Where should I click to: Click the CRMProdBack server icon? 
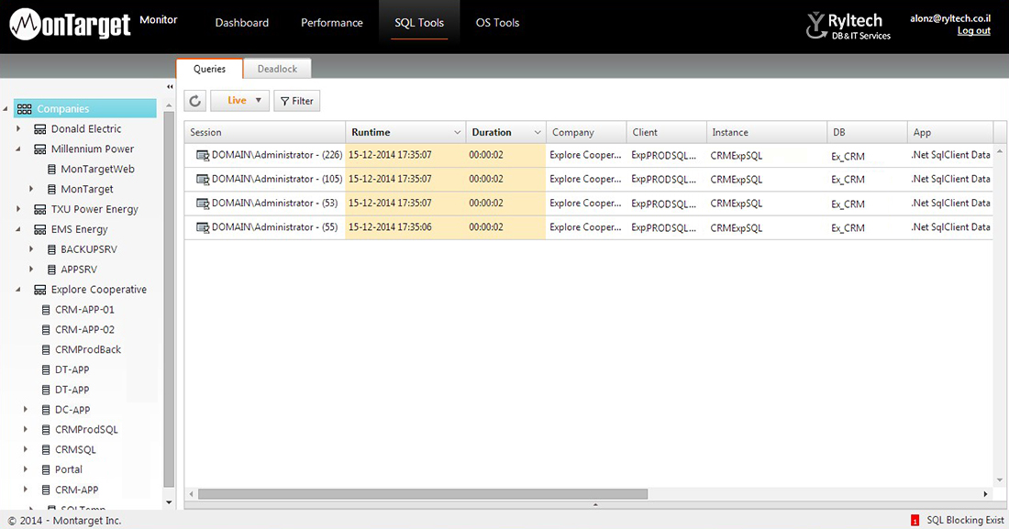click(46, 349)
